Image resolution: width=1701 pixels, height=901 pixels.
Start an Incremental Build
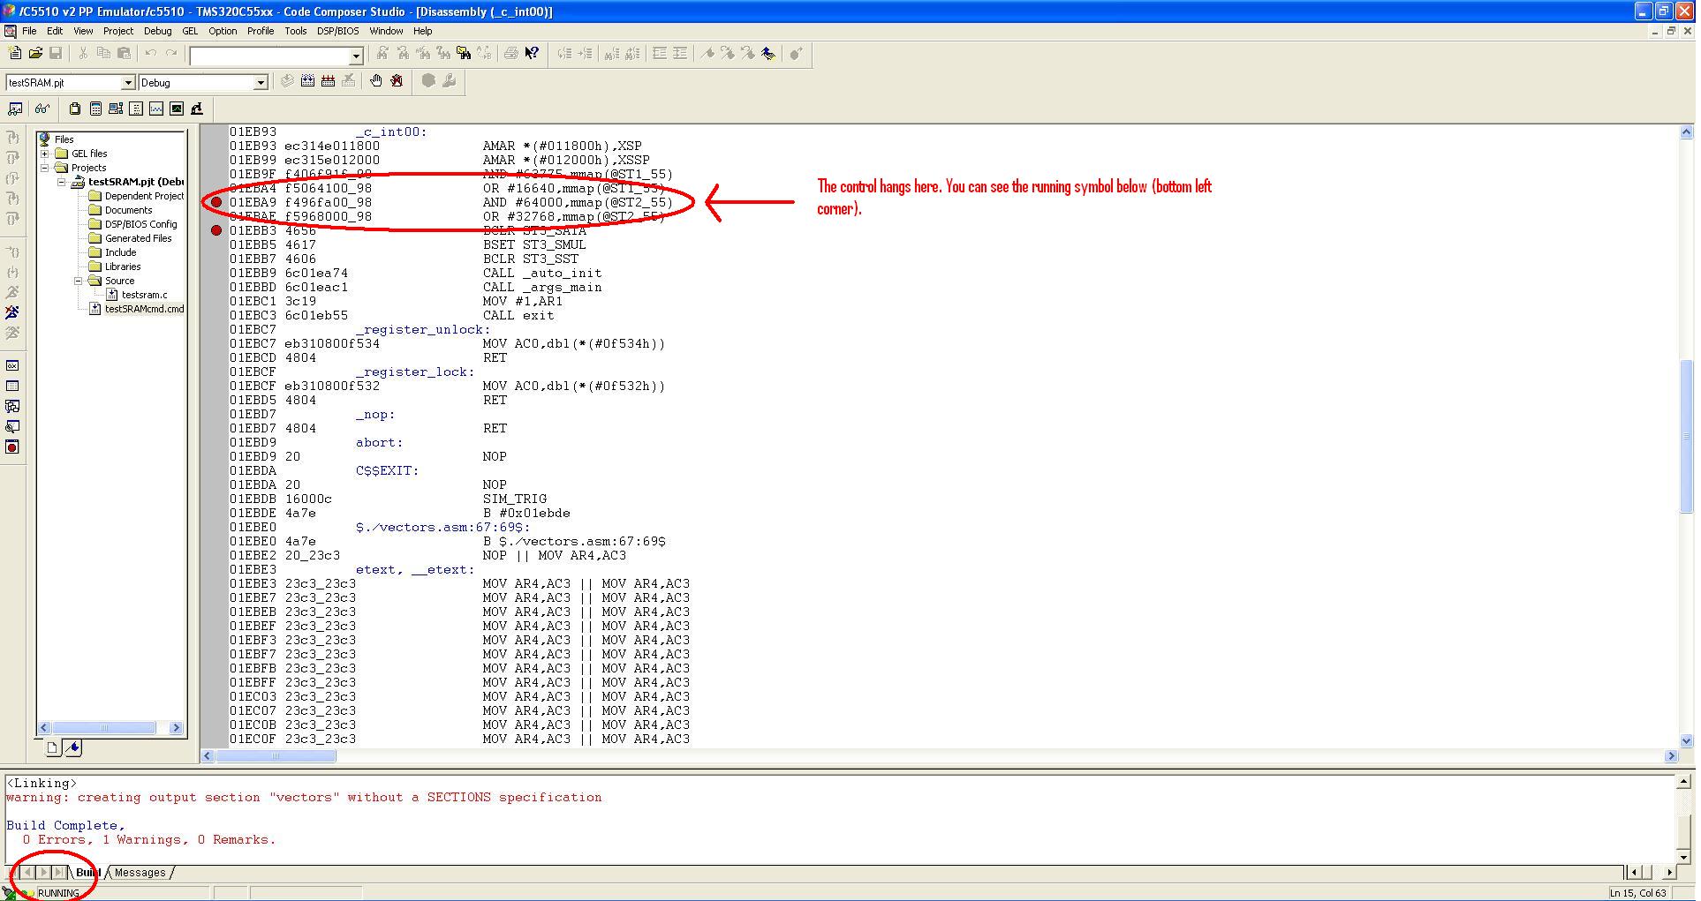(306, 81)
